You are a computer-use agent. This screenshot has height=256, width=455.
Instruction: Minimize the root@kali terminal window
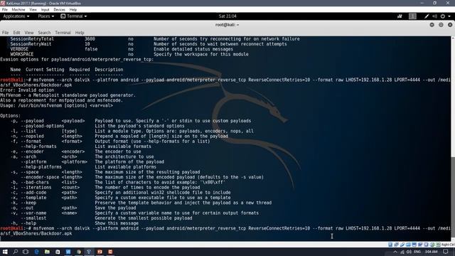tap(432, 25)
